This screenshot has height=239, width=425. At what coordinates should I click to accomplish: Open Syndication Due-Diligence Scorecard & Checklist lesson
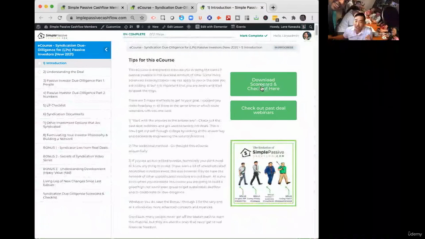(x=74, y=195)
